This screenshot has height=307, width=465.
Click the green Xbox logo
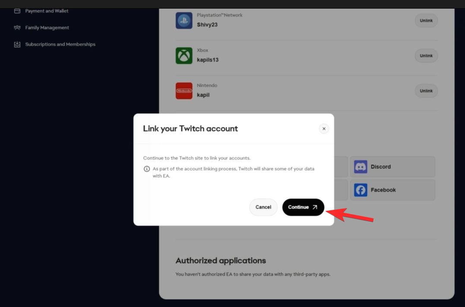184,56
